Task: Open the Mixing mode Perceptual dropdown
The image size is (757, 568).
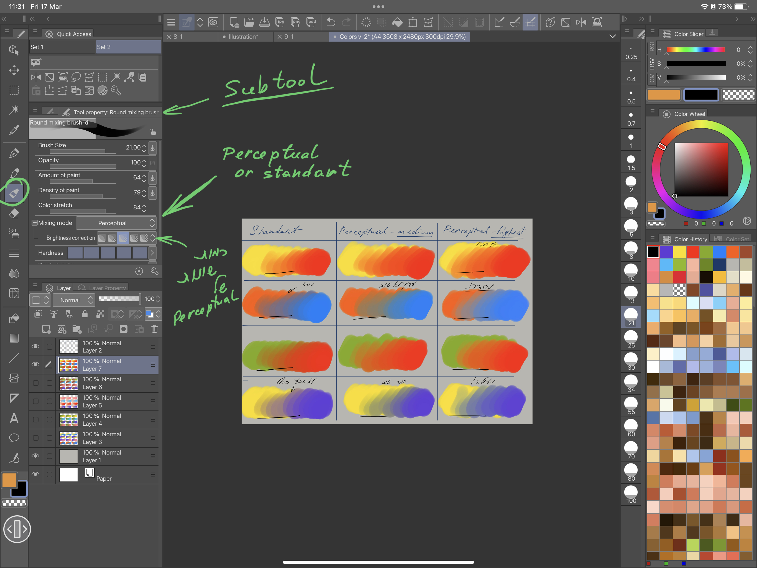Action: pos(116,223)
